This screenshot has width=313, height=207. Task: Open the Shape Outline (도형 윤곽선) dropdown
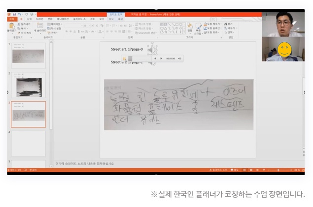tap(213, 28)
